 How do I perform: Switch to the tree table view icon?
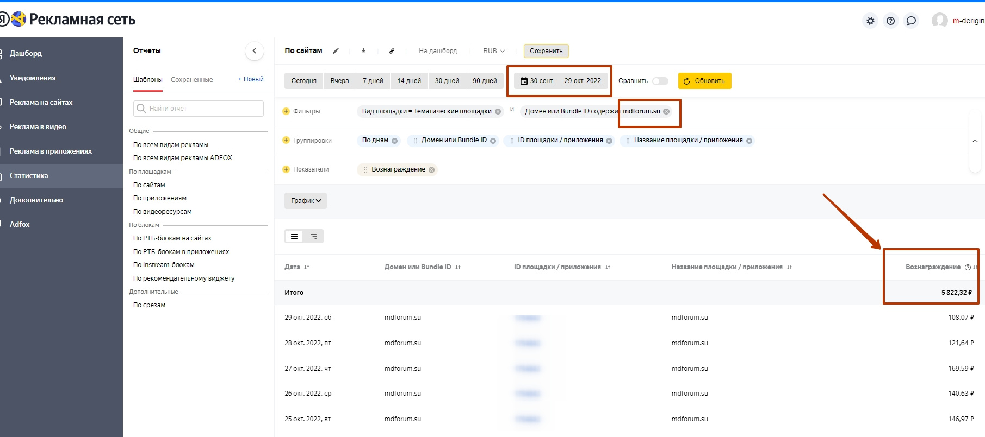coord(314,236)
